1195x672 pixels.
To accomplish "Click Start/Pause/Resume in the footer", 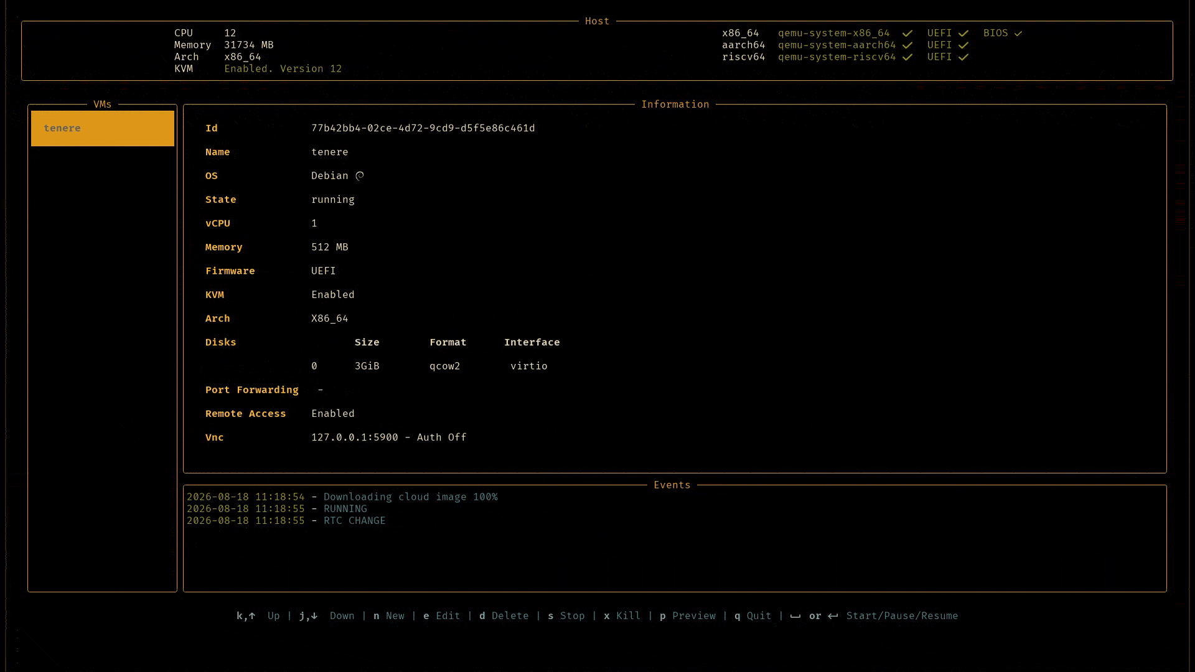I will (x=902, y=616).
